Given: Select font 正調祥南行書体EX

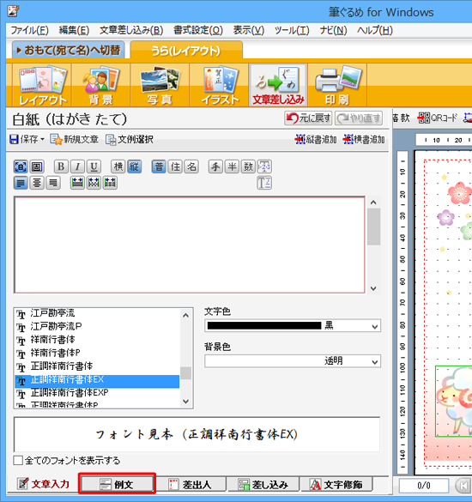Looking at the screenshot, I should [x=97, y=381].
